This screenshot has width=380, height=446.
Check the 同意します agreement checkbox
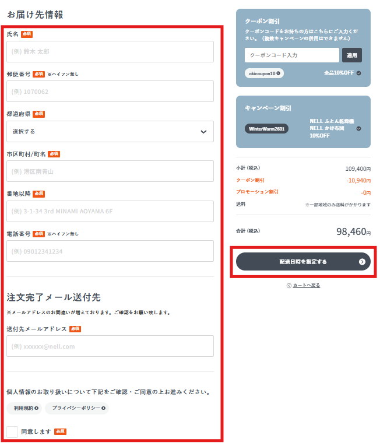click(x=12, y=432)
